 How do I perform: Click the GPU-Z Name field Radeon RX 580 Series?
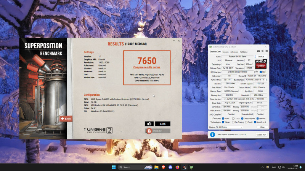coord(238,56)
